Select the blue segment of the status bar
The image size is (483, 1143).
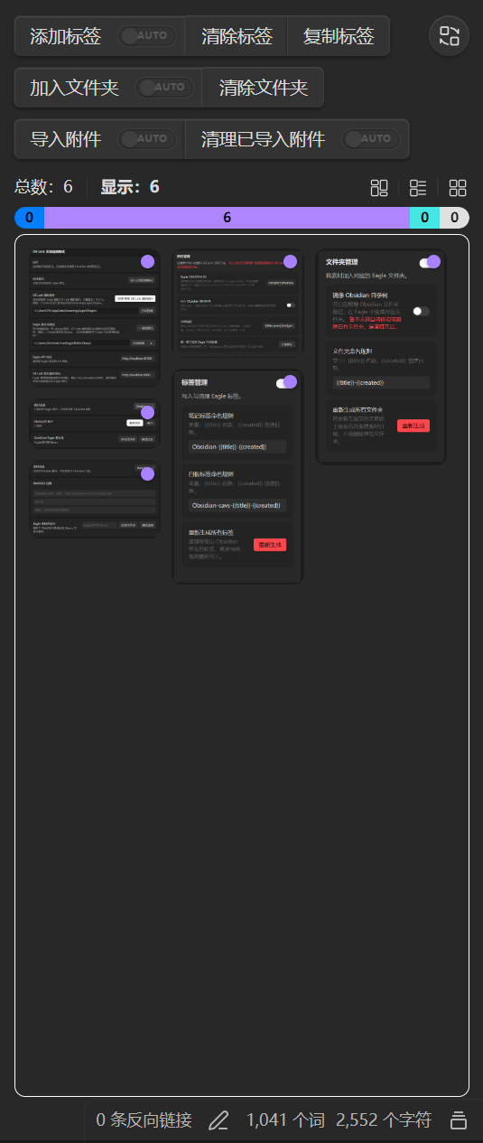(x=30, y=218)
